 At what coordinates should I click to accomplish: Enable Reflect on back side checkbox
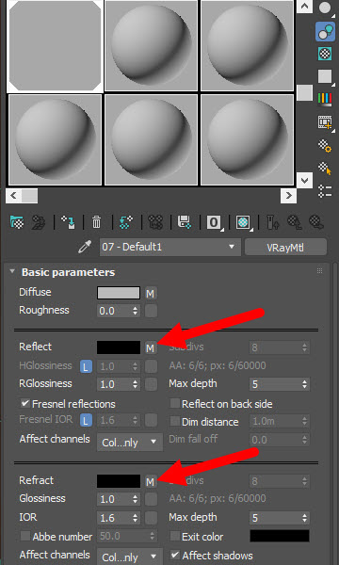click(175, 403)
